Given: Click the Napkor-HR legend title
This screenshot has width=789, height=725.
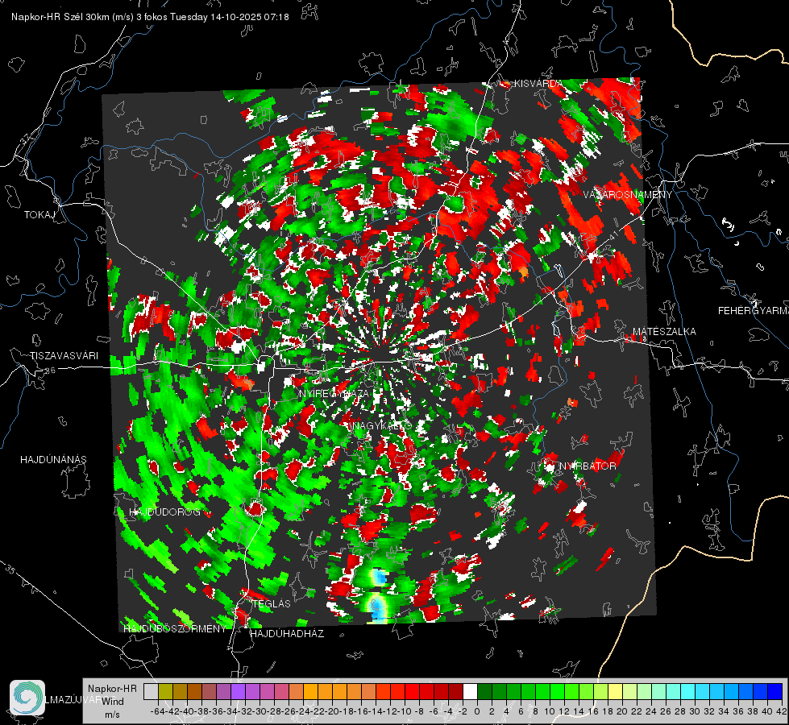Looking at the screenshot, I should click(112, 688).
